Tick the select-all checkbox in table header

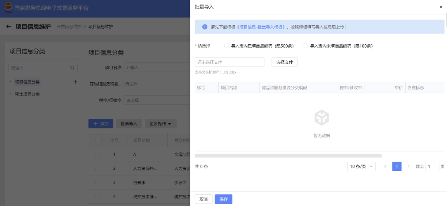coord(98,140)
